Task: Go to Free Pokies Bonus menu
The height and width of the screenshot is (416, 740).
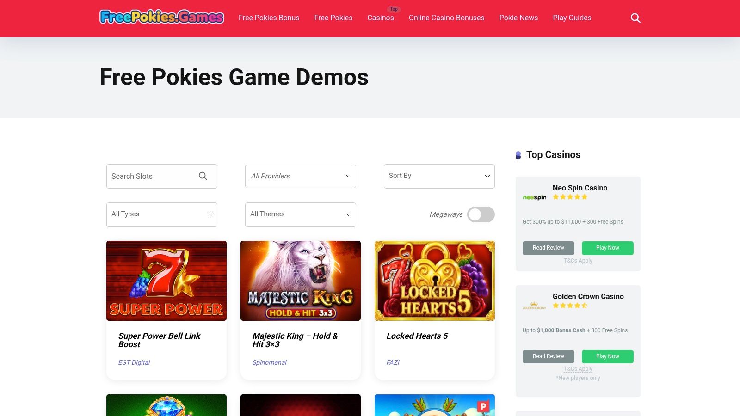Action: [x=269, y=18]
